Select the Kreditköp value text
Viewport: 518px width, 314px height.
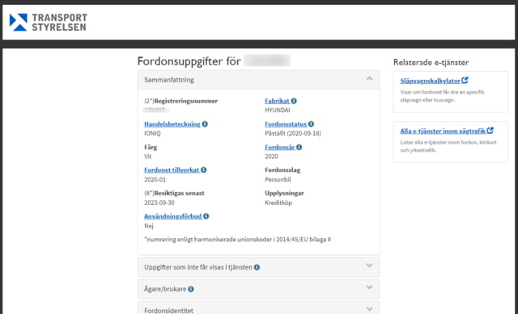(x=278, y=203)
